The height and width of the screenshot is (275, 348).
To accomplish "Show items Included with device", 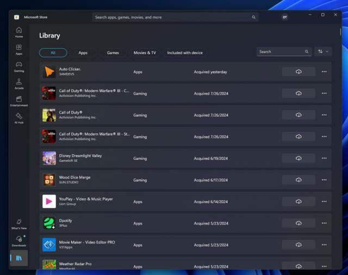I will coord(185,53).
